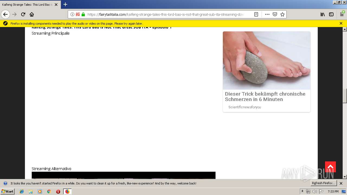Click the fairytailitalia URL address field
The image size is (347, 195).
[165, 14]
